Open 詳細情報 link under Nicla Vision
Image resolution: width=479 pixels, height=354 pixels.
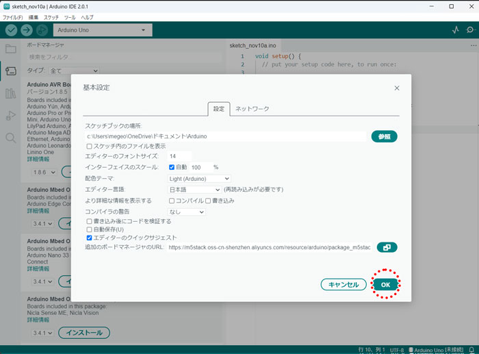click(38, 320)
